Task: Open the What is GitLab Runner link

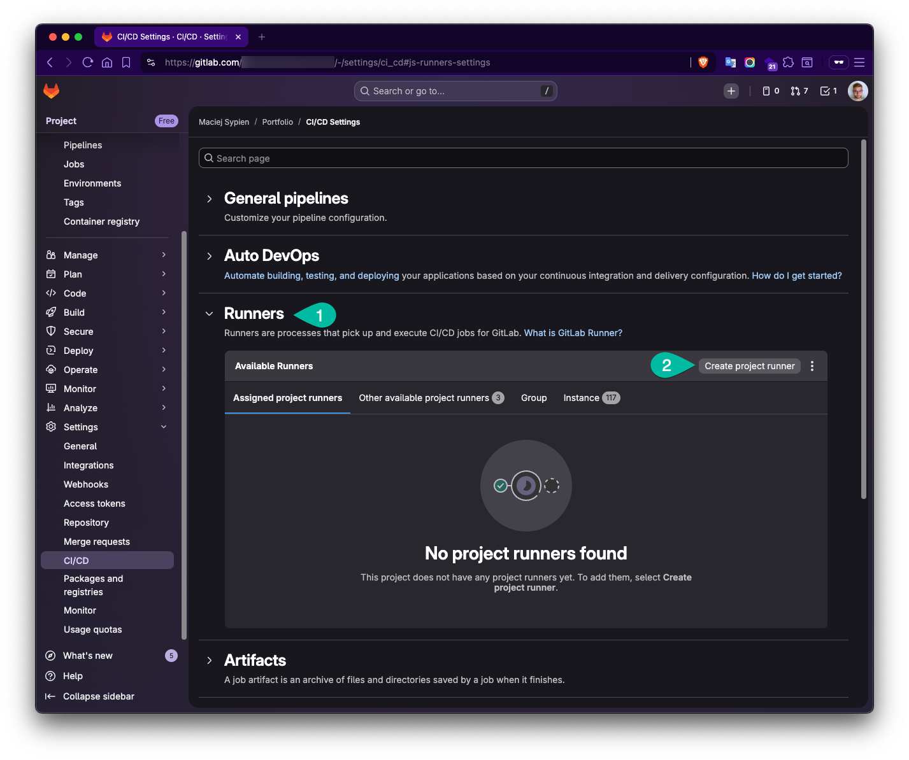Action: (572, 332)
